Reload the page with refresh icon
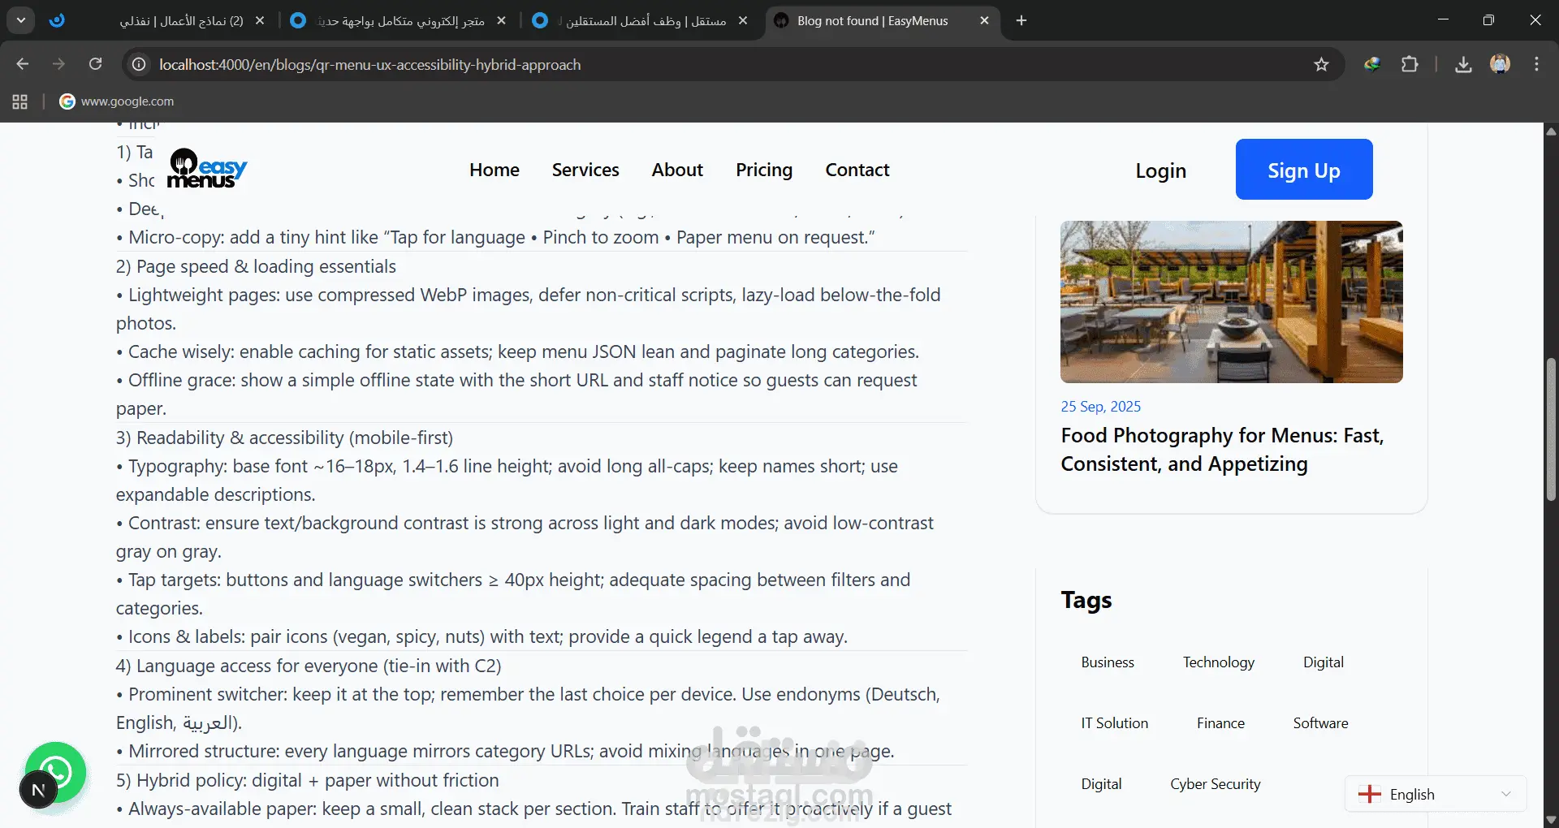The image size is (1559, 828). tap(96, 64)
